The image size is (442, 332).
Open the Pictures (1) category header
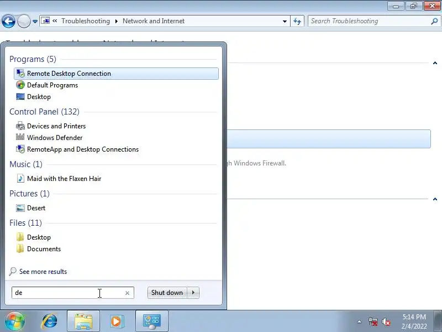[29, 193]
